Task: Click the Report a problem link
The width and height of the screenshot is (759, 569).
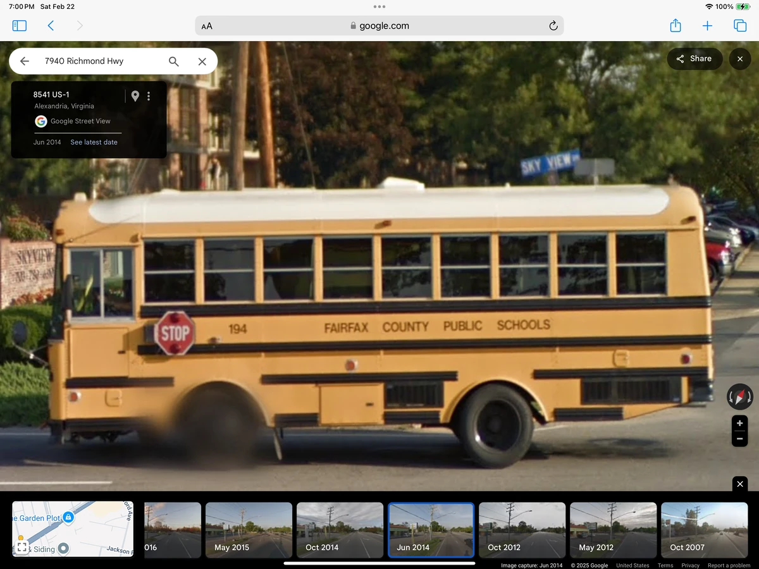Action: (729, 565)
